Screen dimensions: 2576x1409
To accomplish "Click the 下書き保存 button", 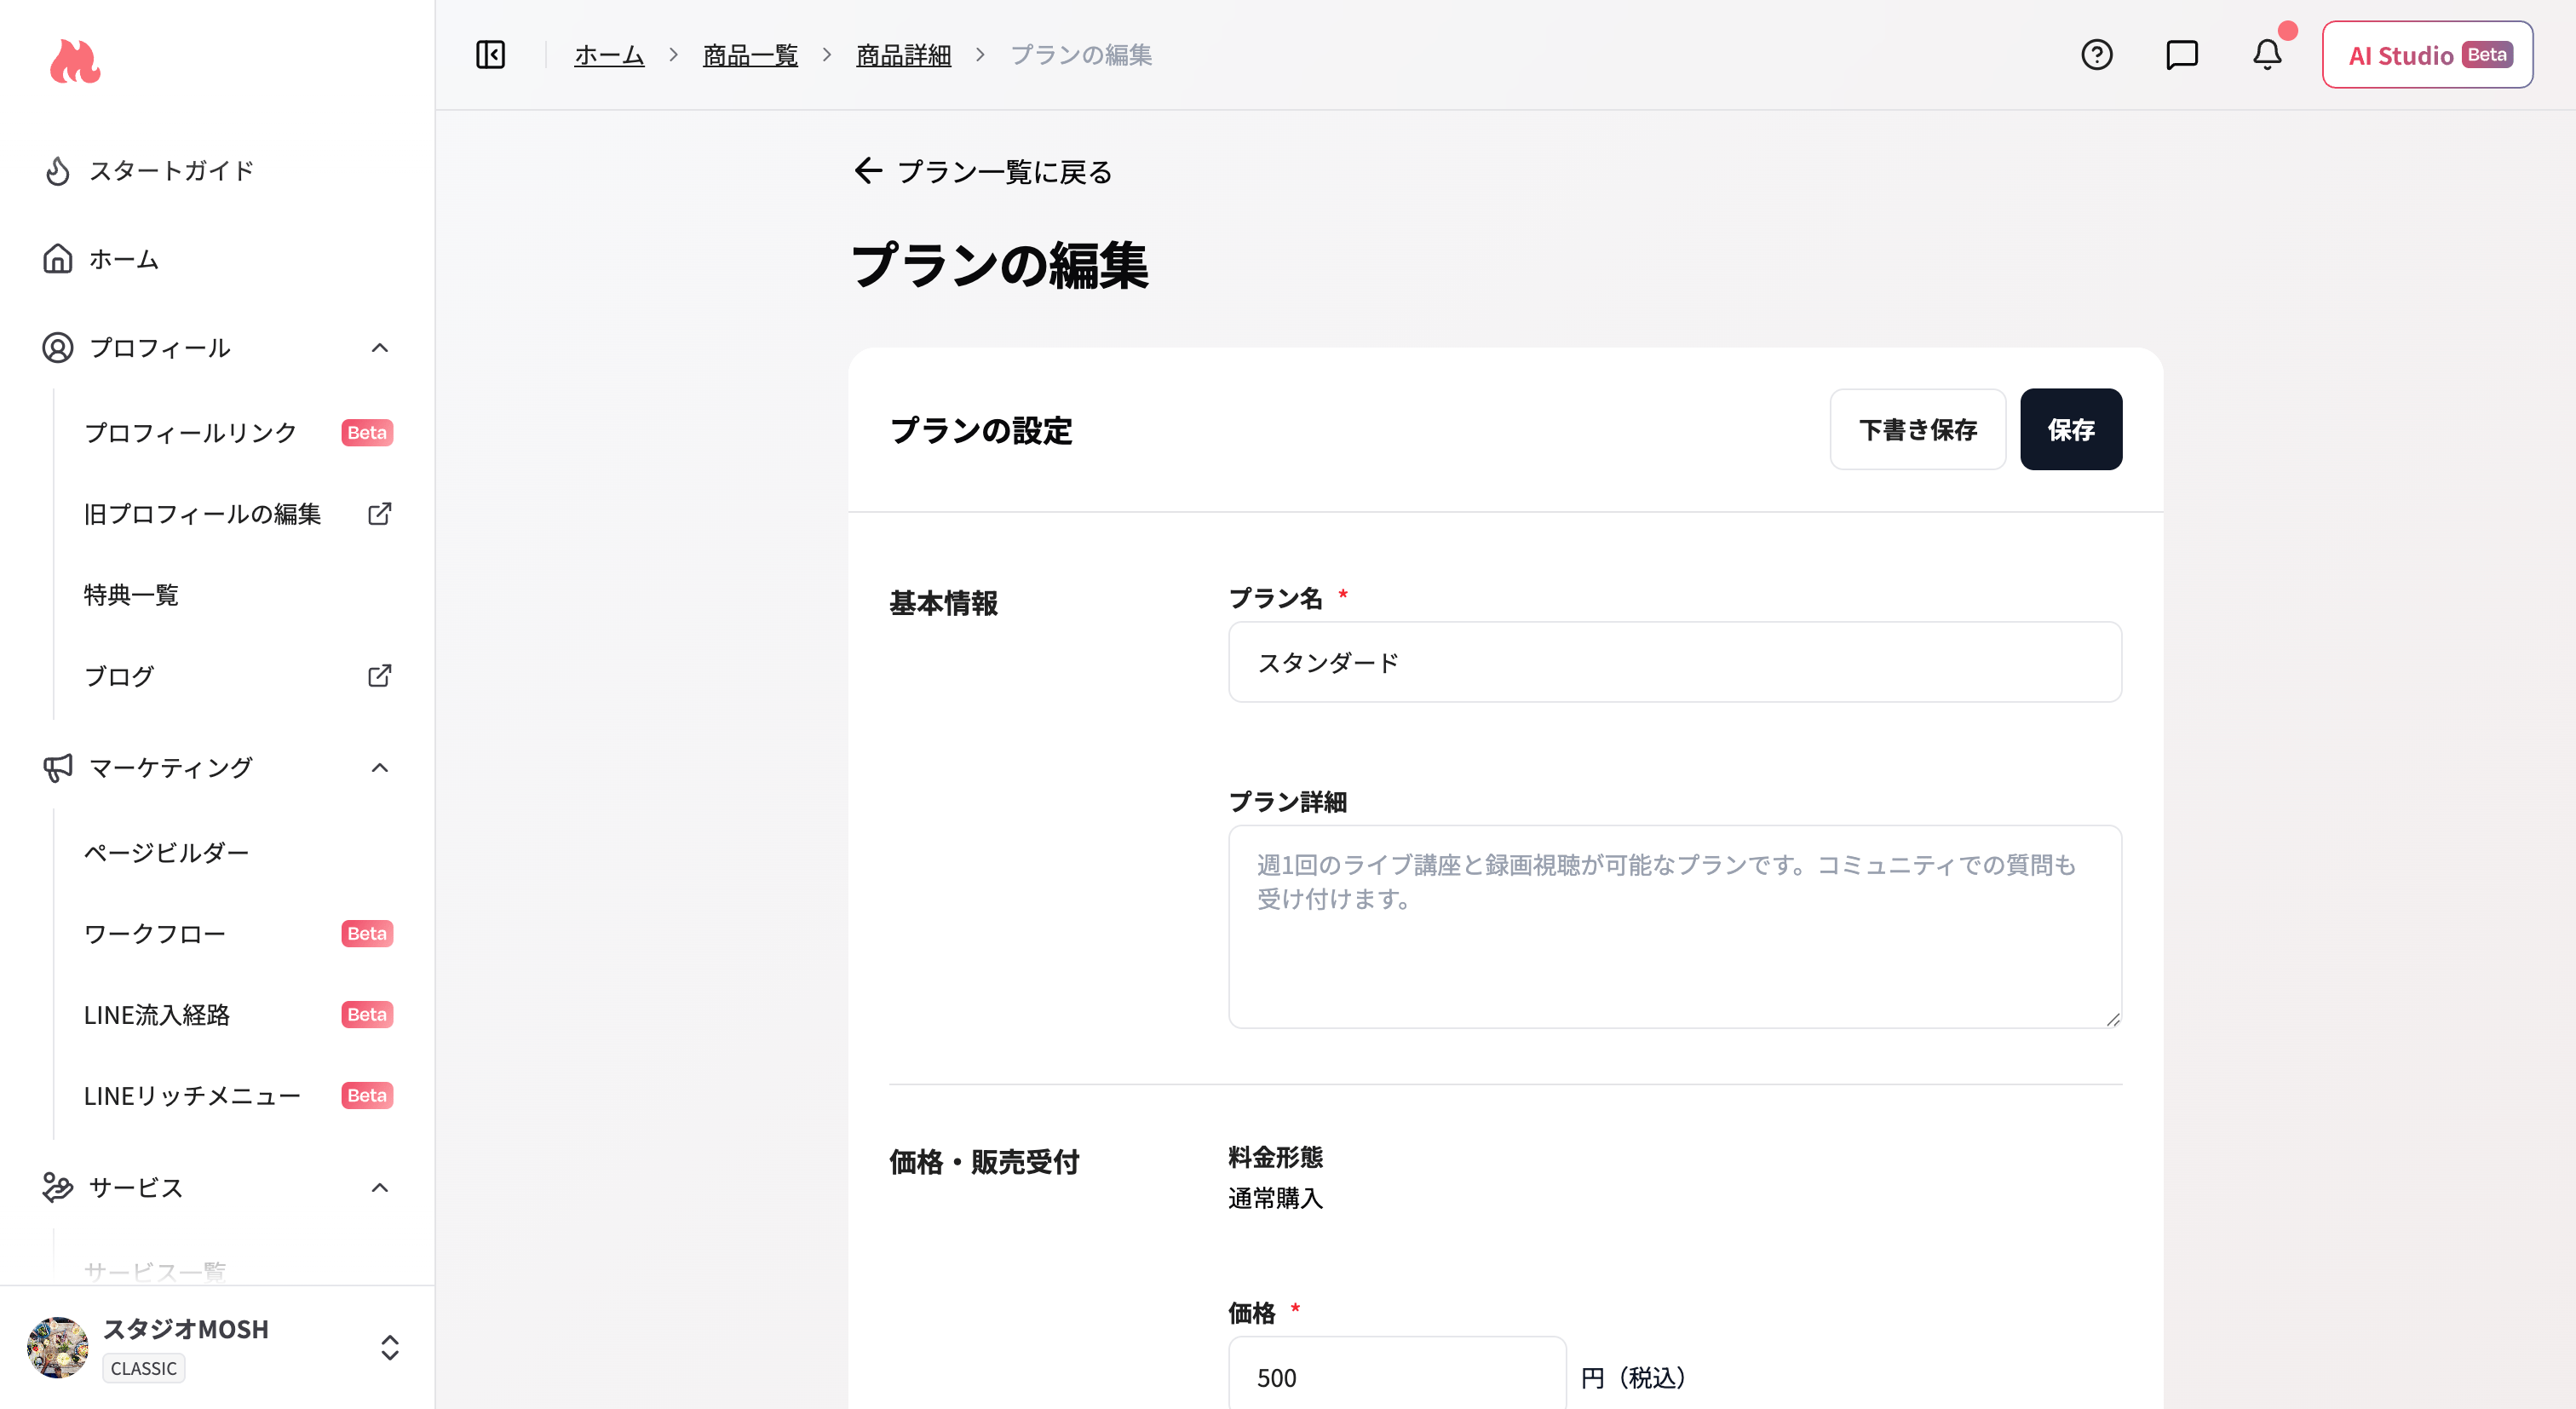I will coord(1917,430).
